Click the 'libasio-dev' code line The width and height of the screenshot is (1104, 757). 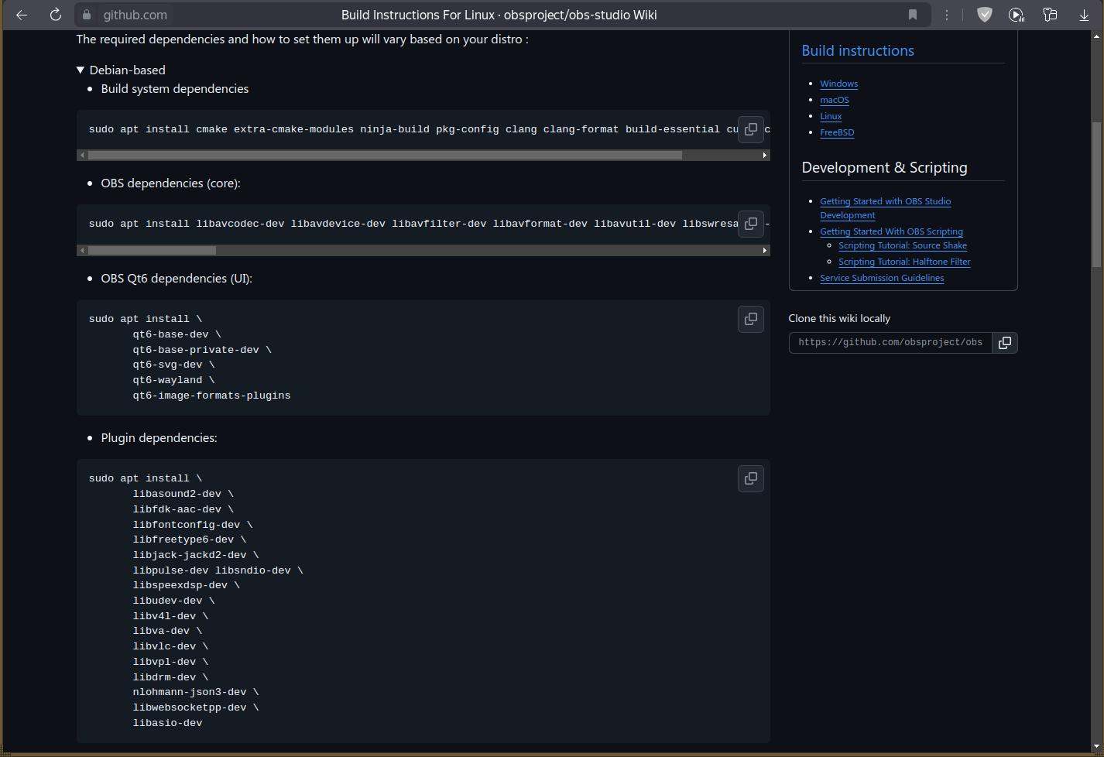click(x=167, y=723)
